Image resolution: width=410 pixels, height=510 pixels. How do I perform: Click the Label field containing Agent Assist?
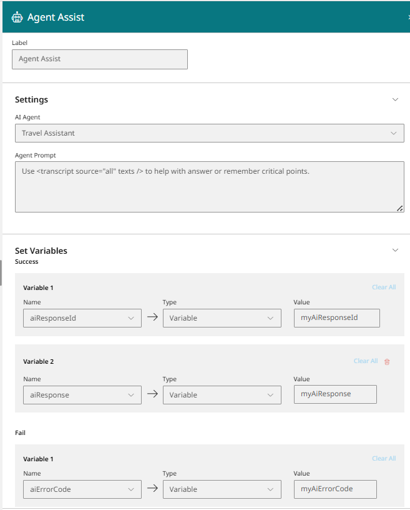click(x=100, y=59)
